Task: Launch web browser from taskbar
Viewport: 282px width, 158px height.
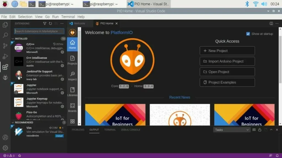Action: 15,4
